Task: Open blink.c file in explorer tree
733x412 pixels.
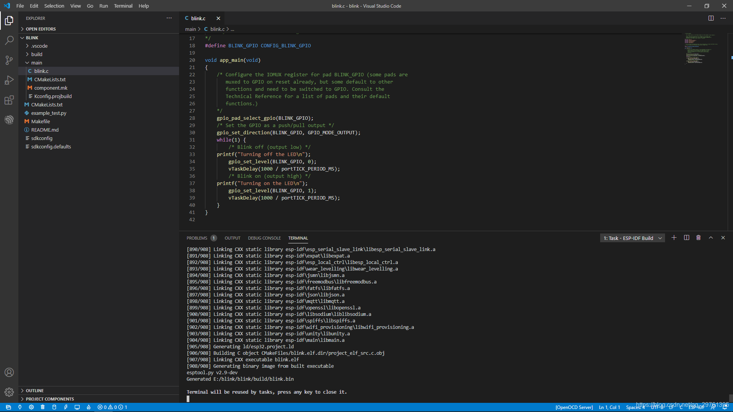Action: [x=98, y=71]
